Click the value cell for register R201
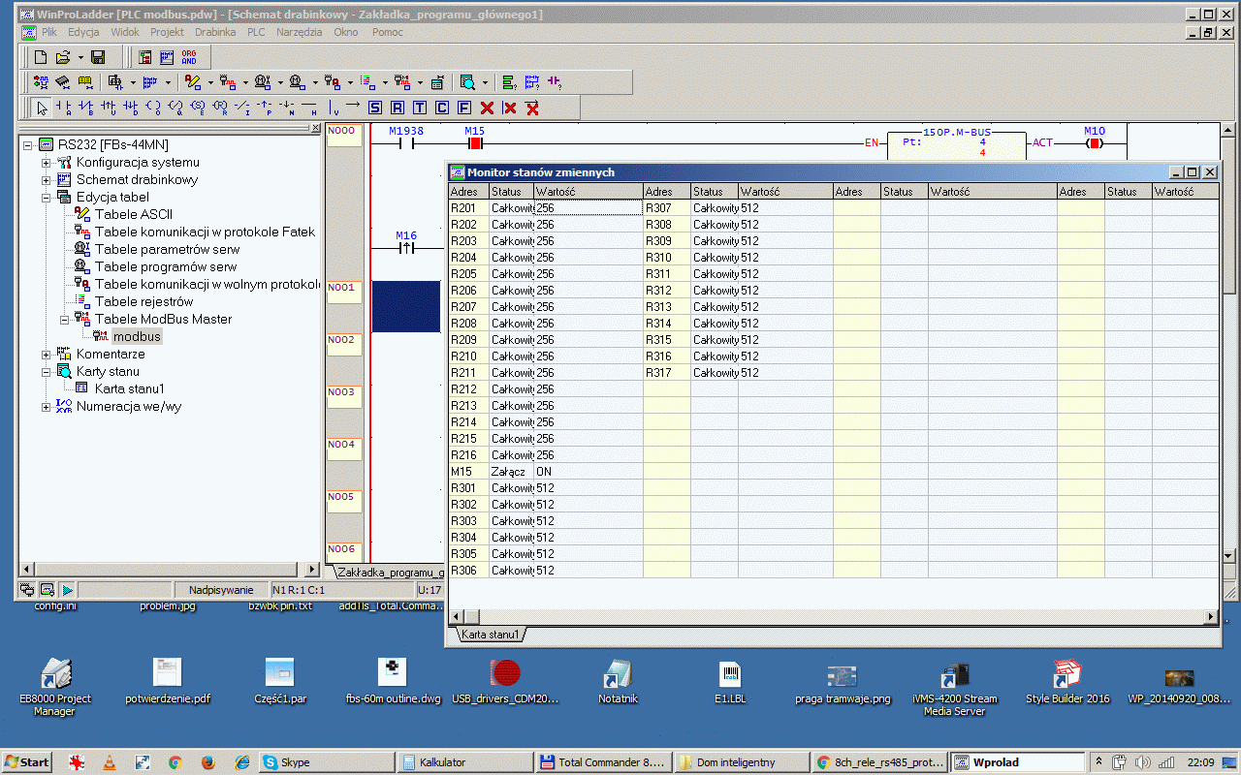Image resolution: width=1241 pixels, height=775 pixels. (588, 208)
